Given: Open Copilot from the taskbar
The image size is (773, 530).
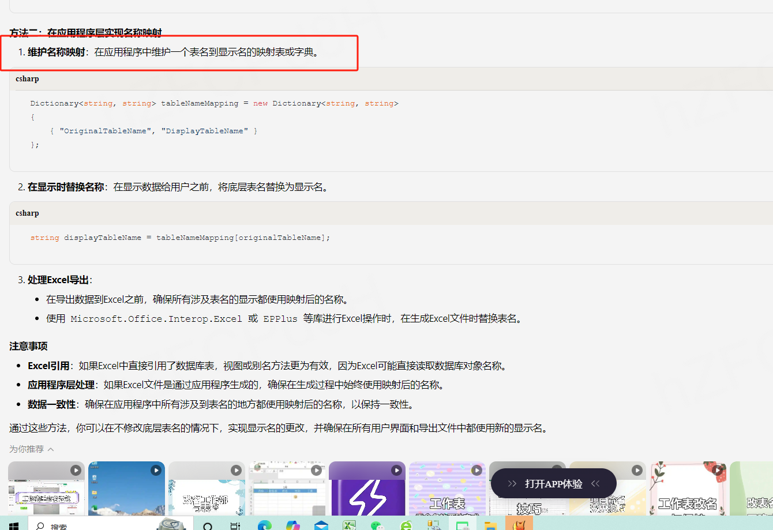Looking at the screenshot, I should (292, 525).
